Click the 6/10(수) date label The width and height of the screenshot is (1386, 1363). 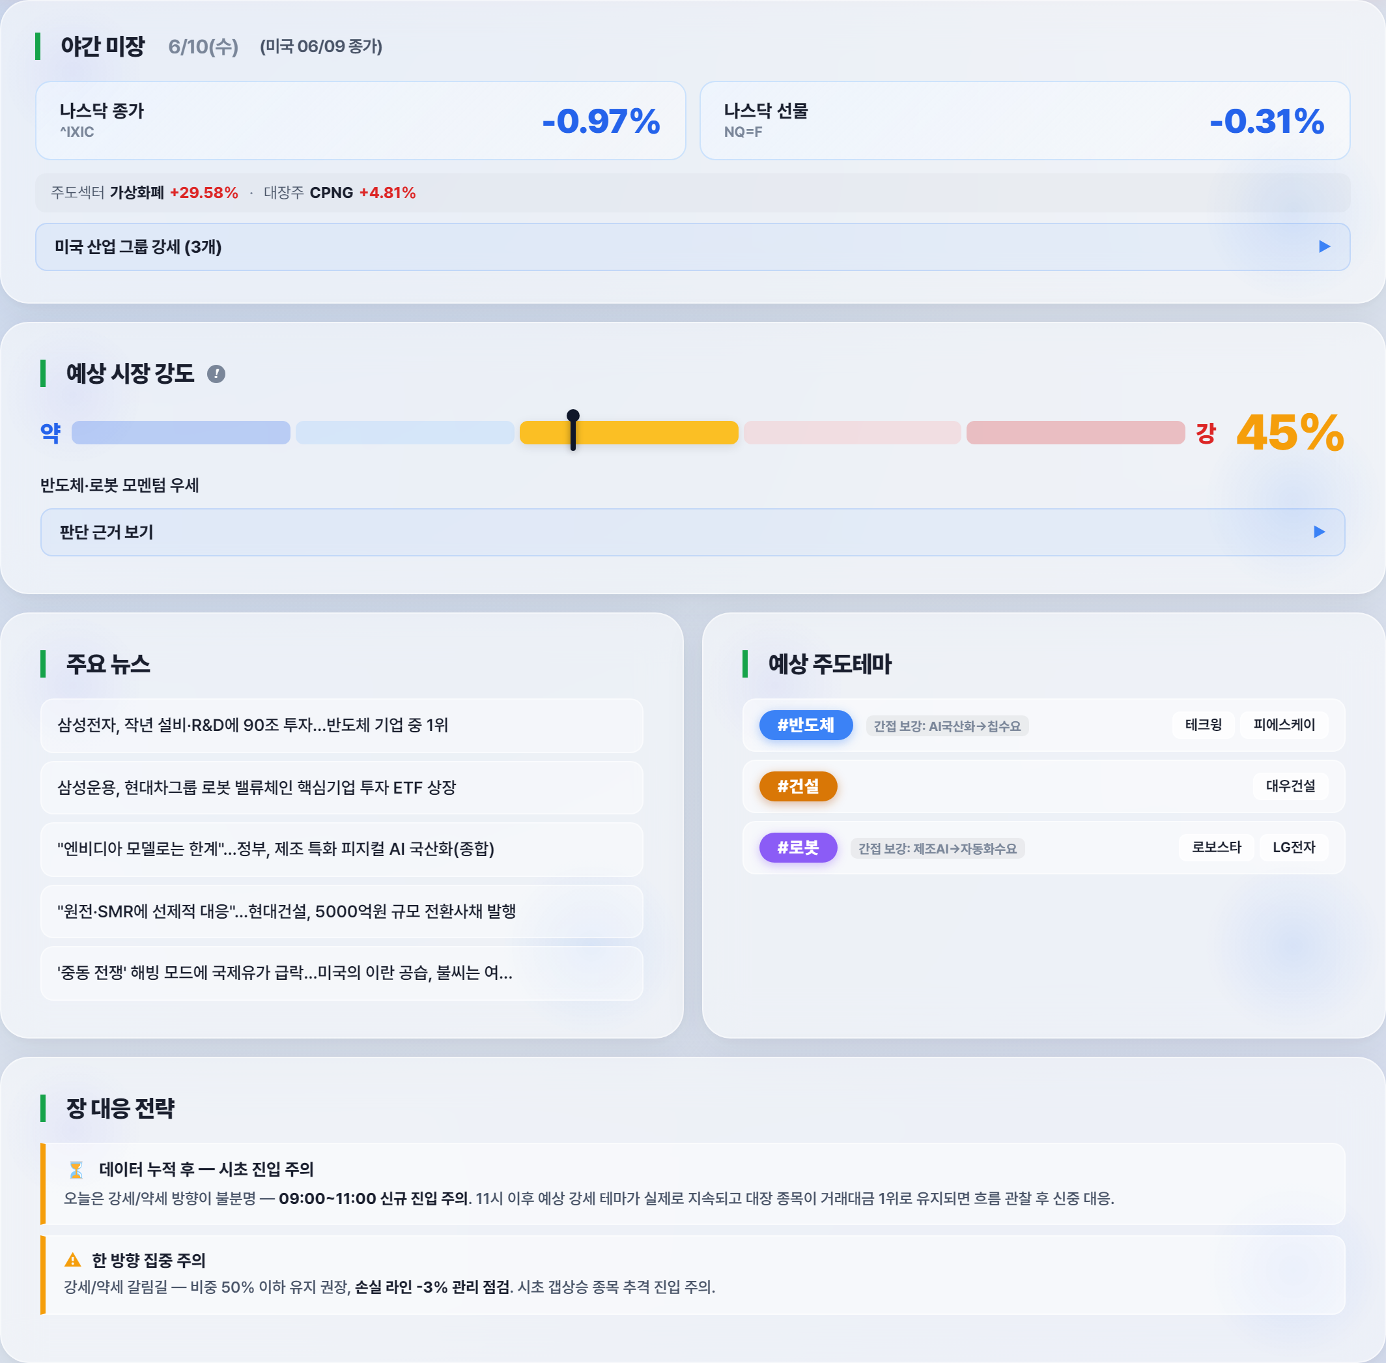coord(203,46)
